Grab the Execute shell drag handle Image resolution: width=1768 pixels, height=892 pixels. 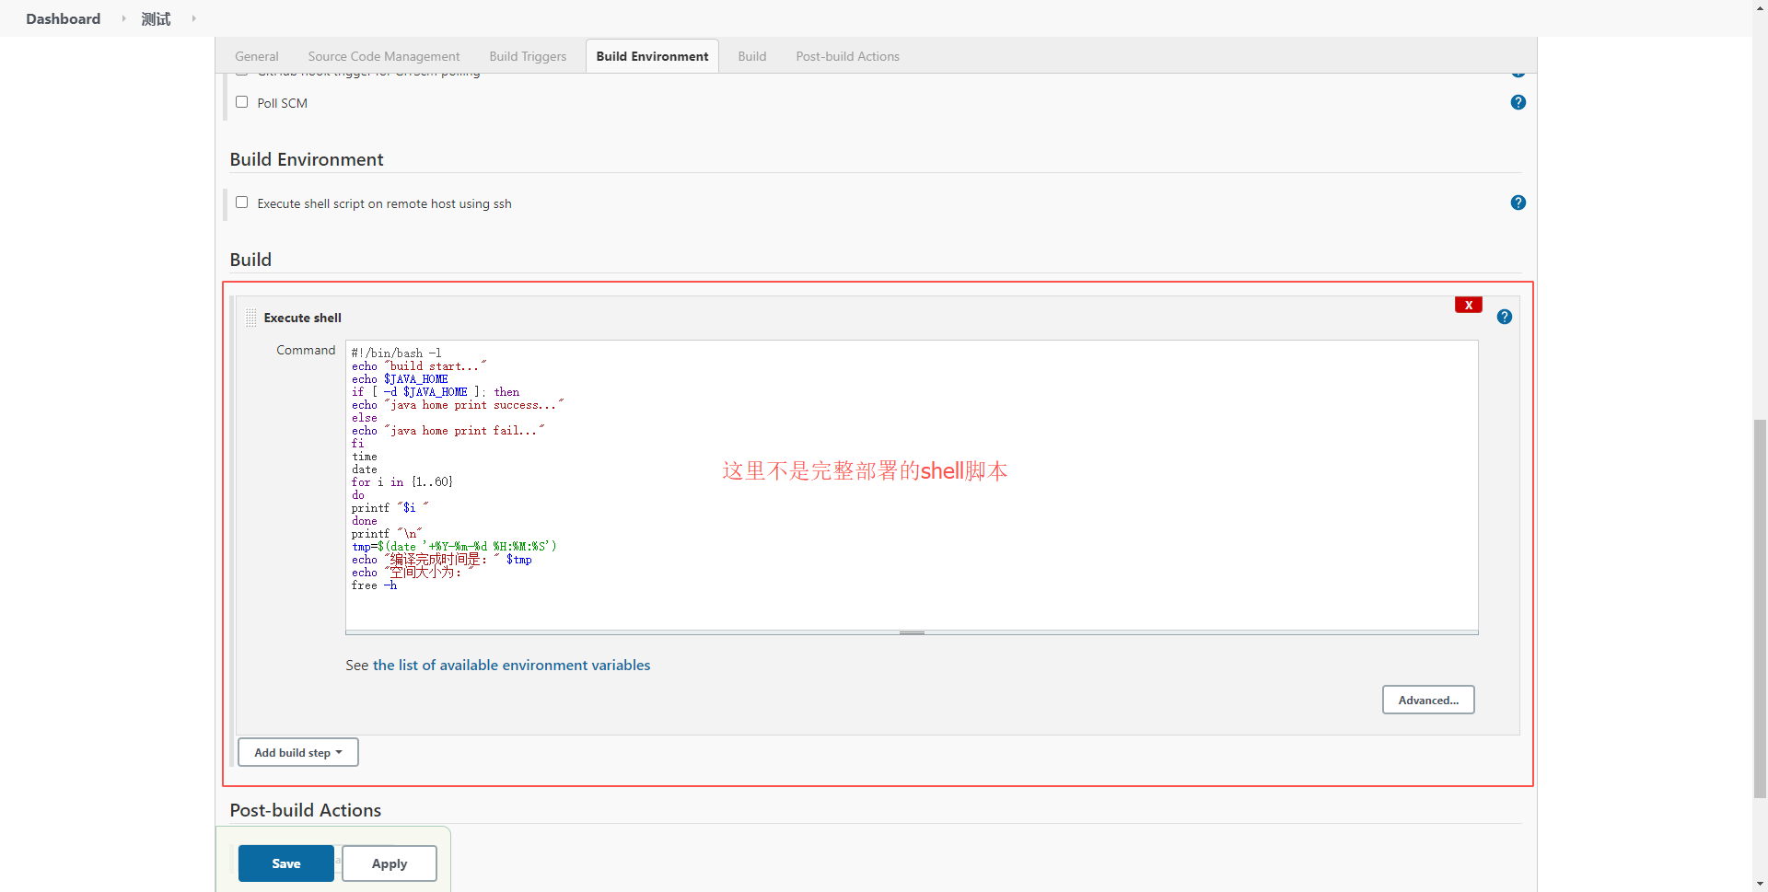[250, 318]
